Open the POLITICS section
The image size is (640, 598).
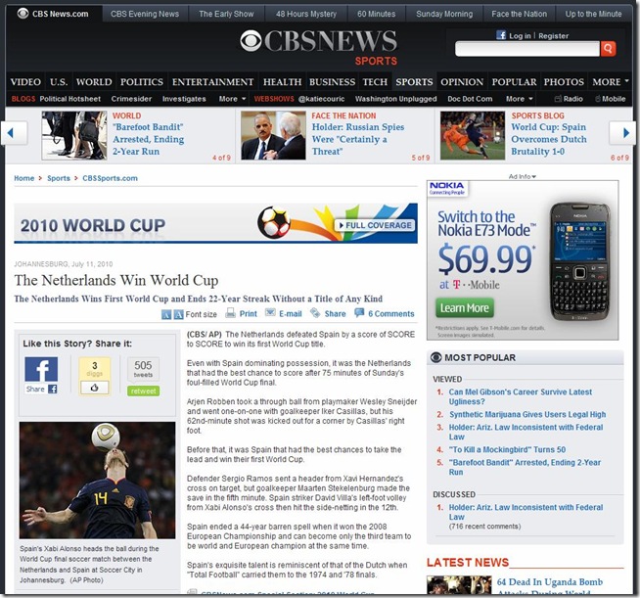[142, 82]
